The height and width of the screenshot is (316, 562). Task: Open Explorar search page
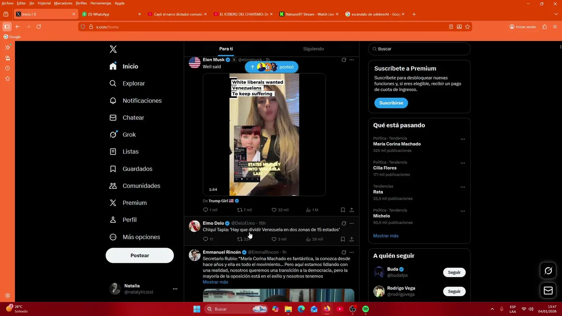(127, 83)
